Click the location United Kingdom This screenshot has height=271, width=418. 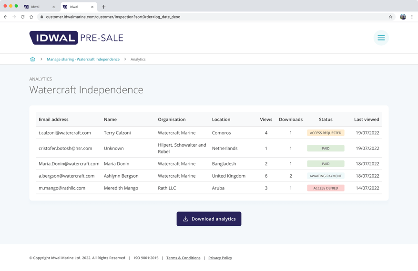point(229,176)
